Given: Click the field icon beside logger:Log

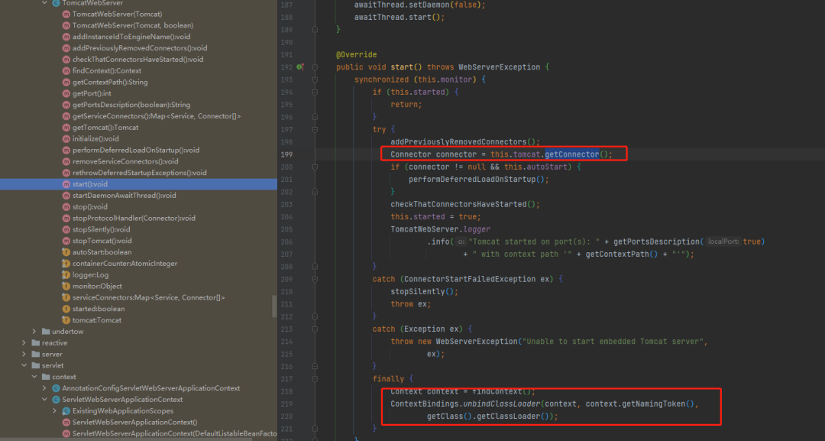Looking at the screenshot, I should [x=64, y=274].
